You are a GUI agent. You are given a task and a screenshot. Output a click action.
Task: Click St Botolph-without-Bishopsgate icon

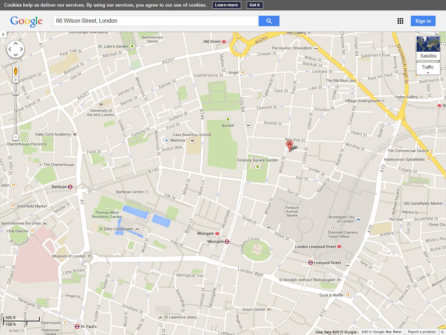point(339,280)
